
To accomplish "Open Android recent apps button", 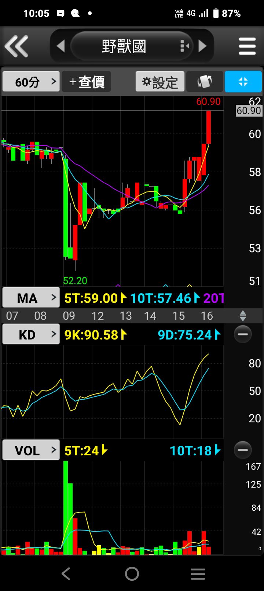I will 198,574.
